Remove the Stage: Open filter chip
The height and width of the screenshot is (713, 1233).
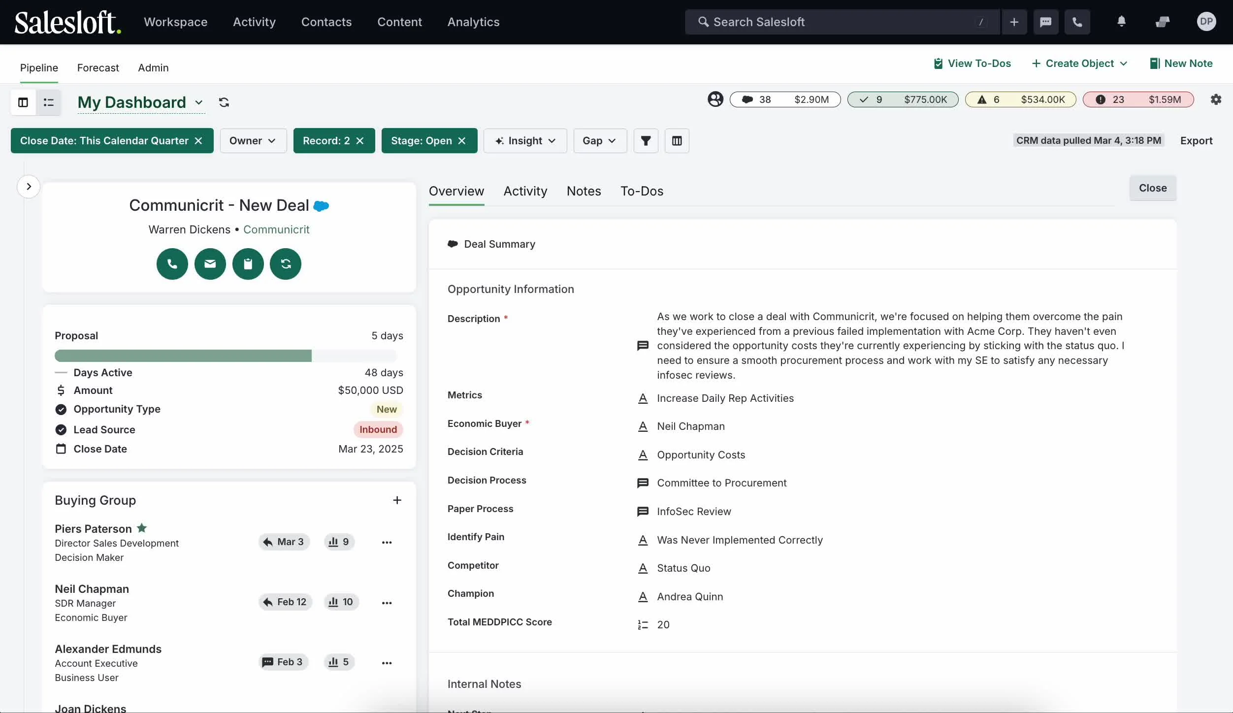(x=462, y=141)
